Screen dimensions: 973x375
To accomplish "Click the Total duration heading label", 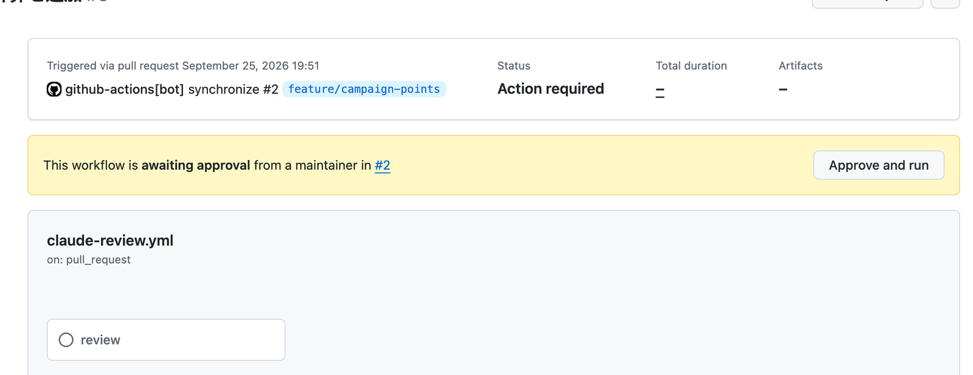I will pyautogui.click(x=691, y=66).
